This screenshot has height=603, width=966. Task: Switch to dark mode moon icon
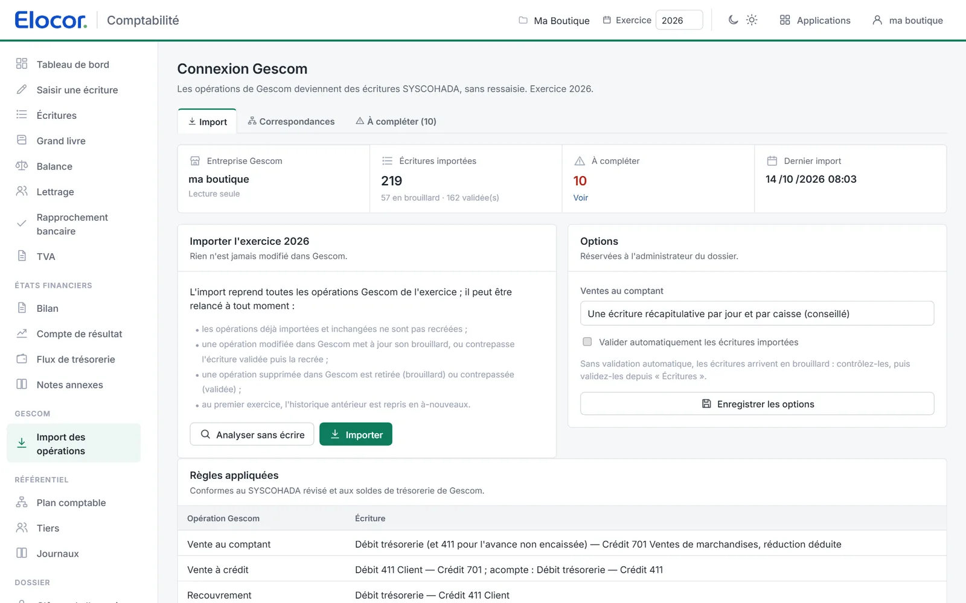click(x=733, y=20)
